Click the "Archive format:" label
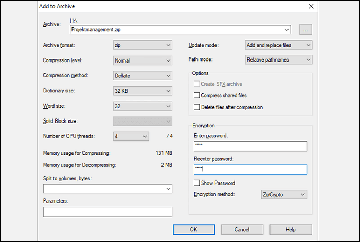The height and width of the screenshot is (242, 360). pos(59,45)
